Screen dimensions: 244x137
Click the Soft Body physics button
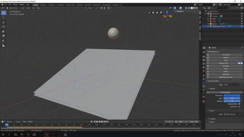pyautogui.click(x=225, y=66)
